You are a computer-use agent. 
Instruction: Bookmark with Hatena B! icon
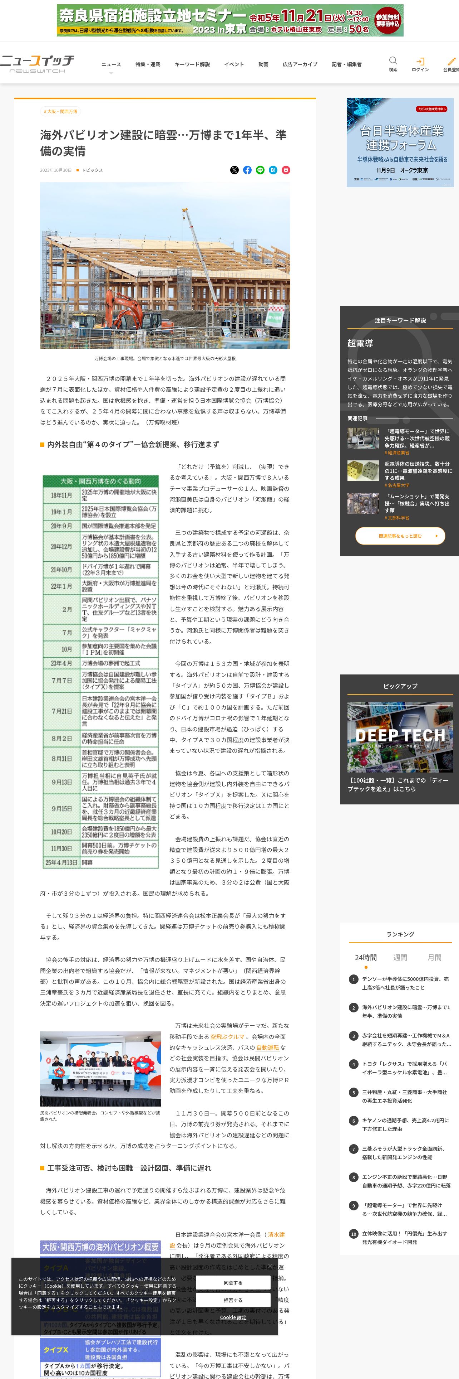click(273, 170)
